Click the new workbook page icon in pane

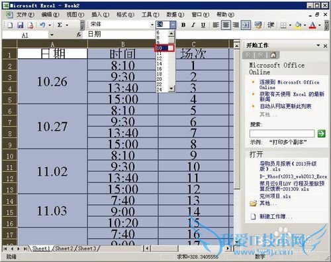coord(254,217)
